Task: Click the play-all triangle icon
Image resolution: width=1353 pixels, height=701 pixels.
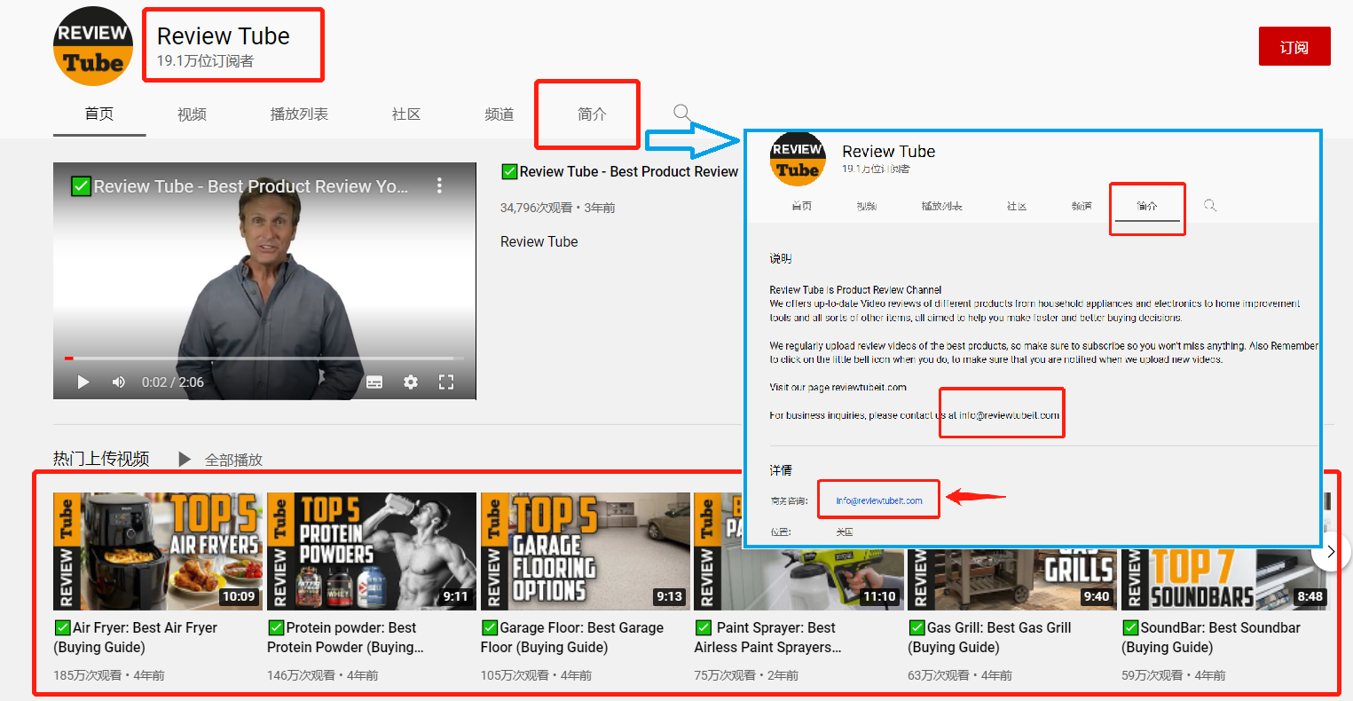Action: tap(185, 459)
